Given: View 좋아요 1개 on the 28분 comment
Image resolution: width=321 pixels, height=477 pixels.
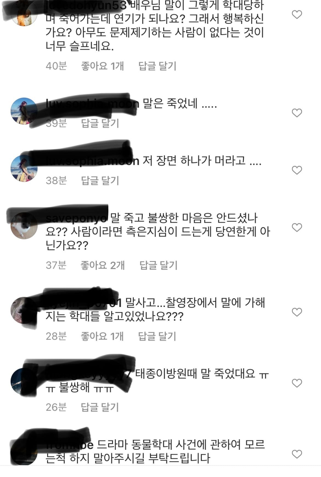Looking at the screenshot, I should [102, 336].
